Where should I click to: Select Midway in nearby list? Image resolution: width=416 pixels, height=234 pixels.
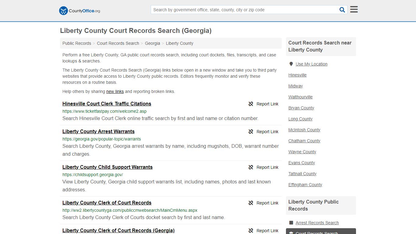click(295, 86)
